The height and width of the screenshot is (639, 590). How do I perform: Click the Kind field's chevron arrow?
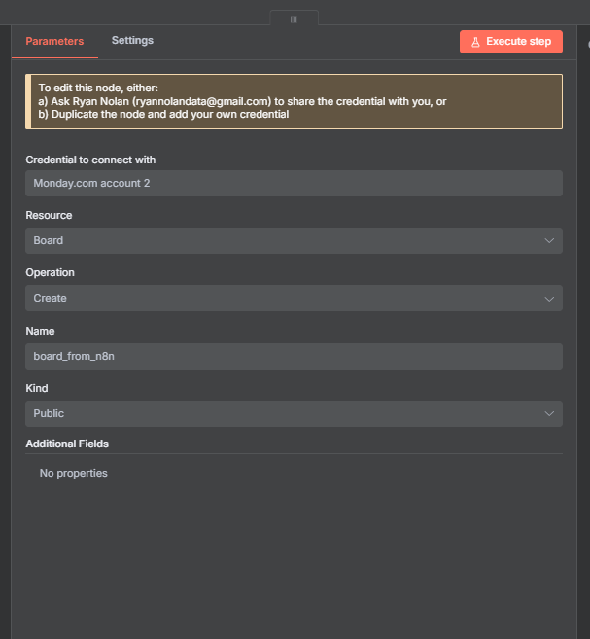click(549, 414)
